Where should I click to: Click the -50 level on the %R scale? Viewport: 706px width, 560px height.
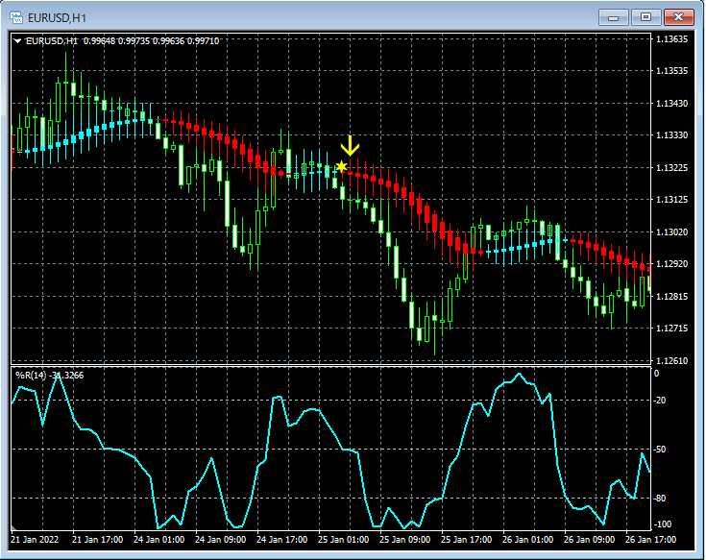pyautogui.click(x=660, y=450)
